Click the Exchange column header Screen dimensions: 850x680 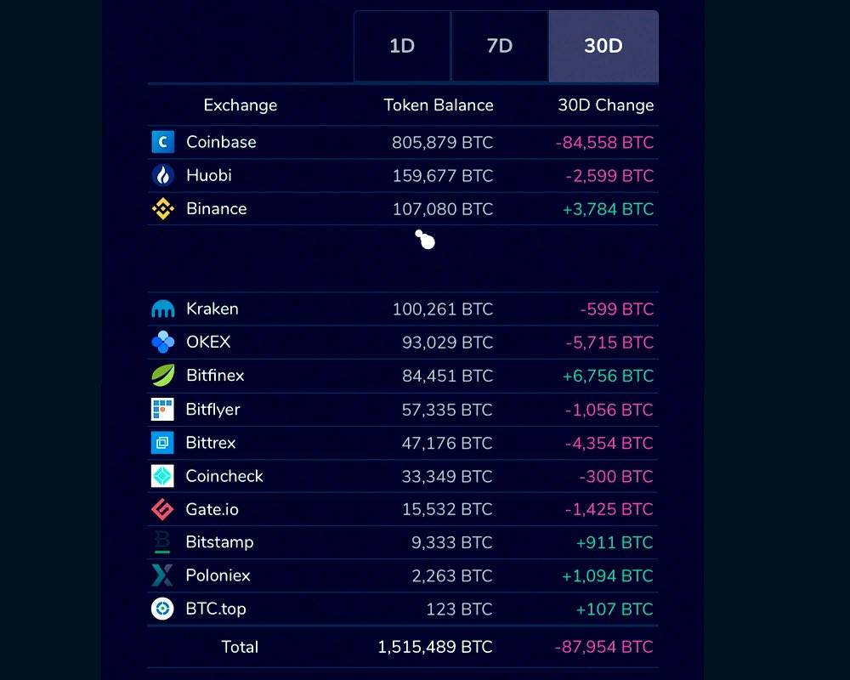(x=241, y=105)
